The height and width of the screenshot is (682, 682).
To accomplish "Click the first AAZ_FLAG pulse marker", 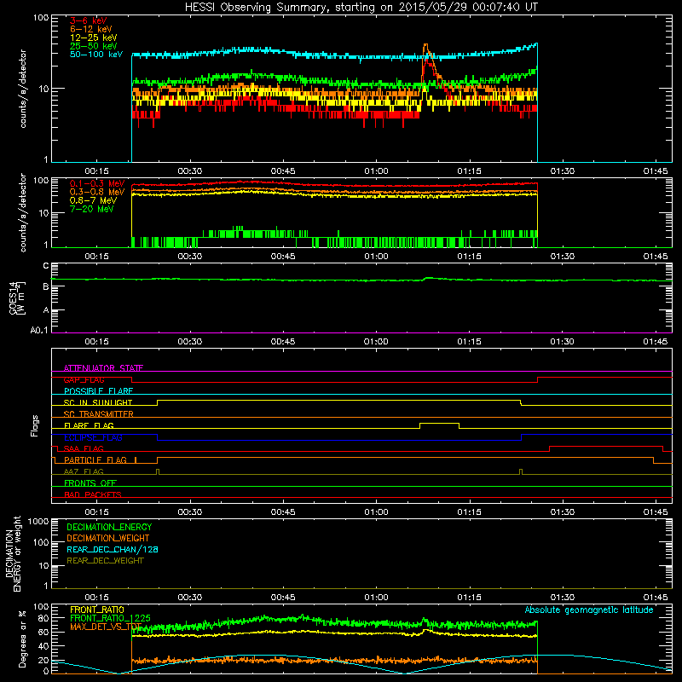I will point(158,471).
